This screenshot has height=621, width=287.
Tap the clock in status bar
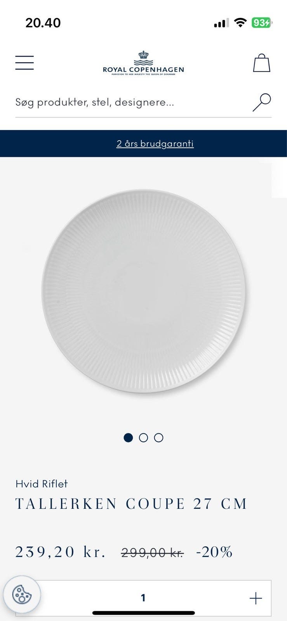click(43, 23)
